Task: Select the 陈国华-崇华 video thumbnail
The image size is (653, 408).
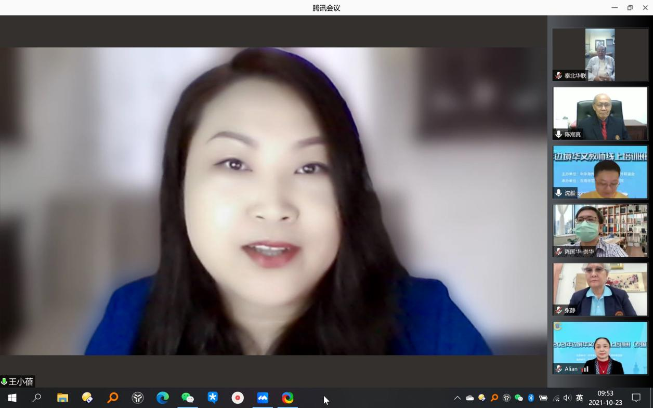Action: point(600,230)
